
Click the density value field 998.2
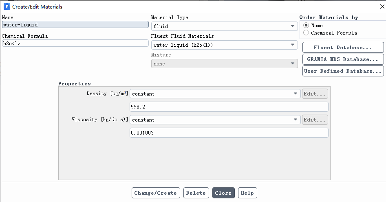229,107
